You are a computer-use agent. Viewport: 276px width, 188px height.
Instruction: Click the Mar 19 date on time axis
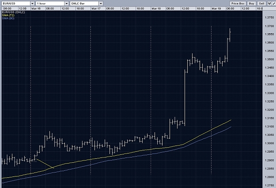(x=216, y=8)
